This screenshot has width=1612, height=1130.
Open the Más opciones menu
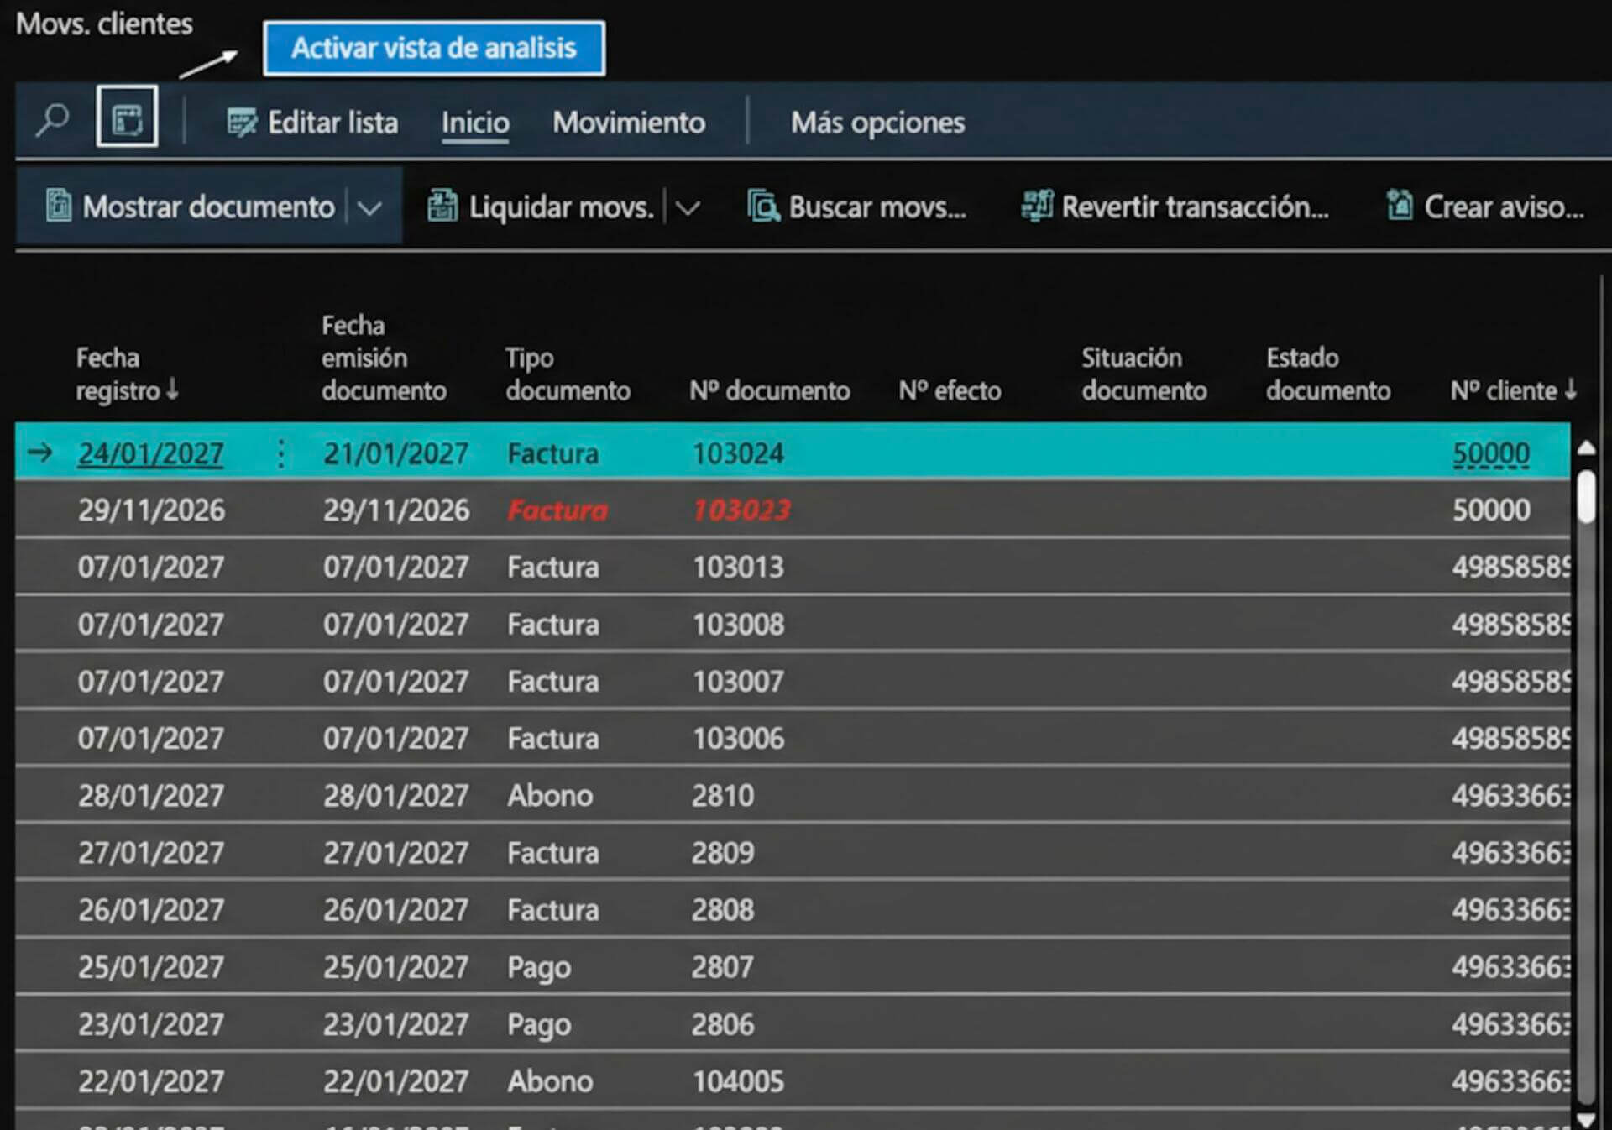pyautogui.click(x=877, y=123)
